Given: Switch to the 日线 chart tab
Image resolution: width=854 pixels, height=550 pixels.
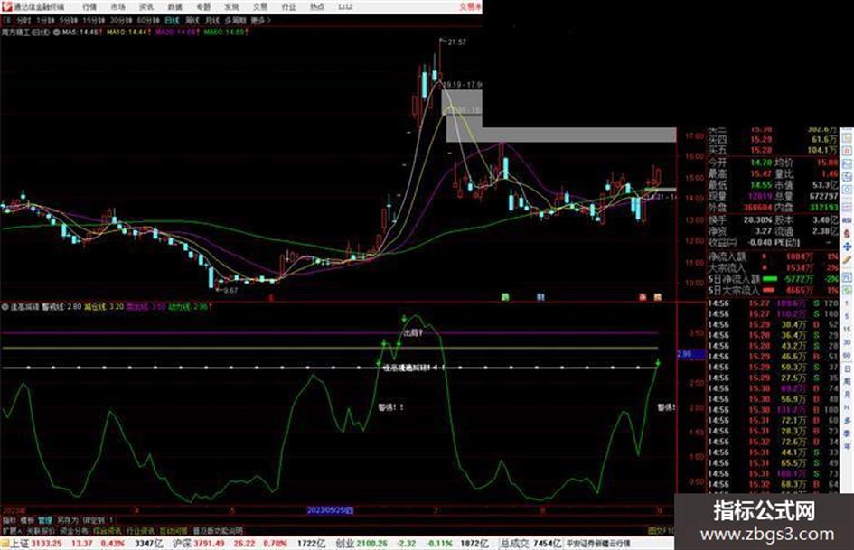Looking at the screenshot, I should pos(172,20).
